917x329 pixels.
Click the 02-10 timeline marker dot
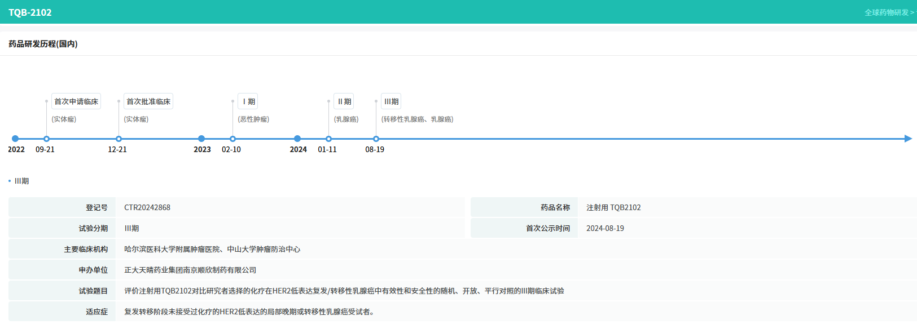(232, 139)
